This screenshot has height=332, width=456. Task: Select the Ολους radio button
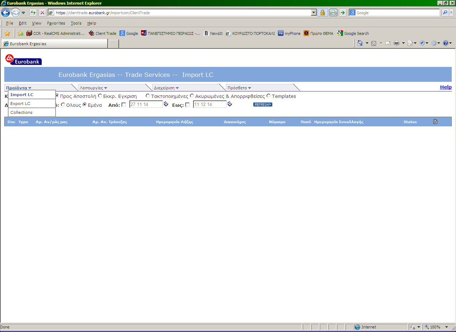pos(63,105)
